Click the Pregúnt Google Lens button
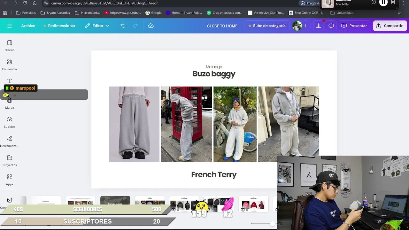The width and height of the screenshot is (409, 230). click(x=310, y=3)
